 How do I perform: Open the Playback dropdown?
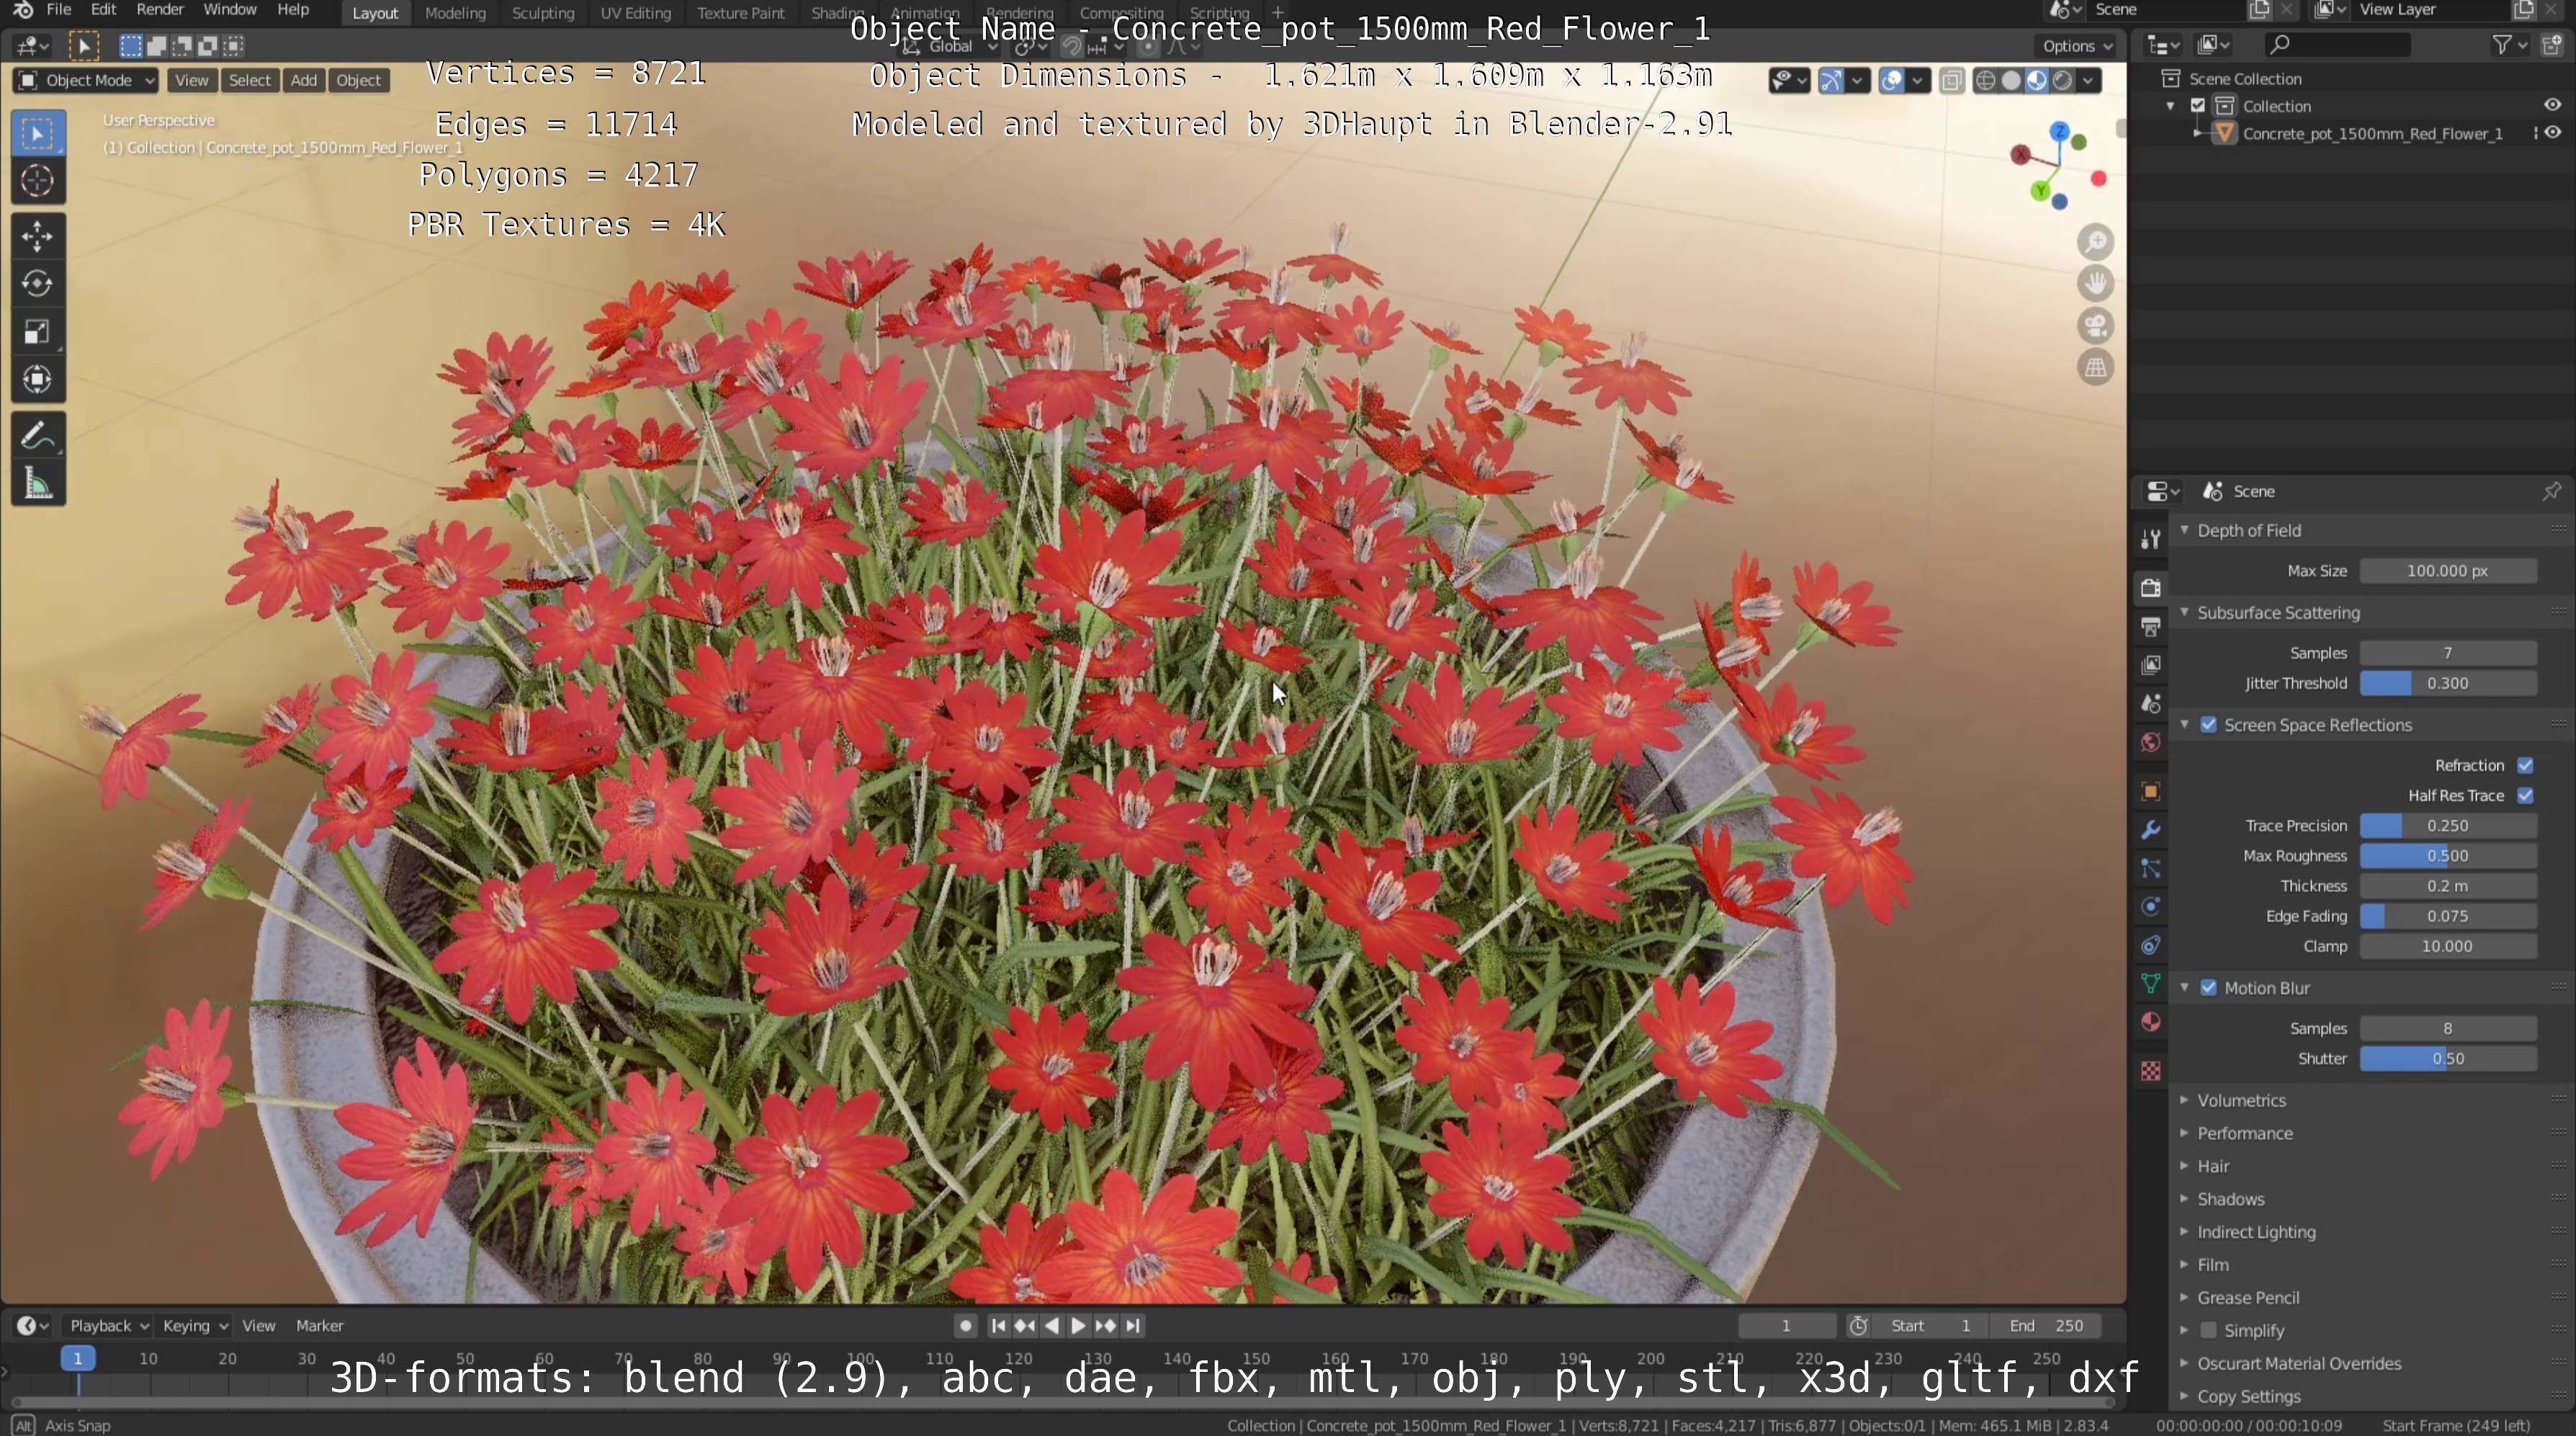(x=108, y=1326)
